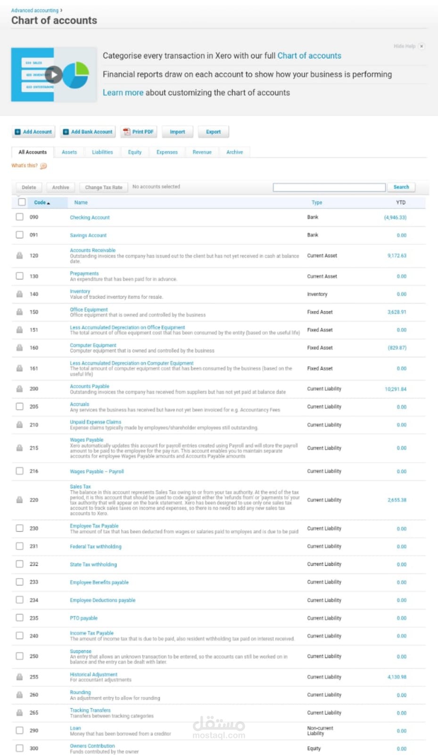438x755 pixels.
Task: Click Print PDF button
Action: coord(139,132)
